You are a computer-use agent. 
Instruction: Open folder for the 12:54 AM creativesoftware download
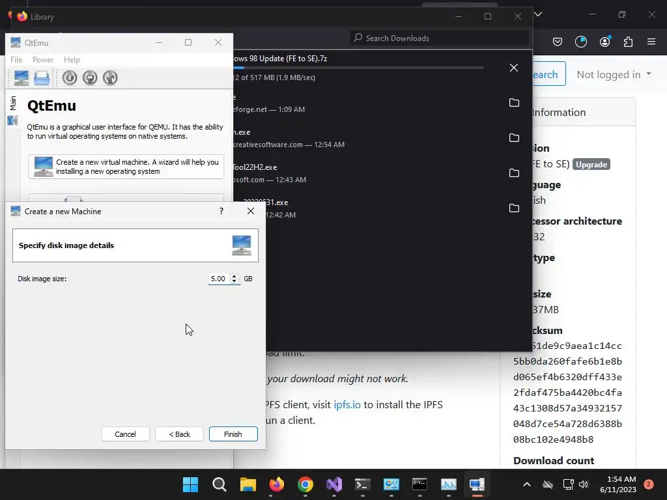(x=514, y=138)
